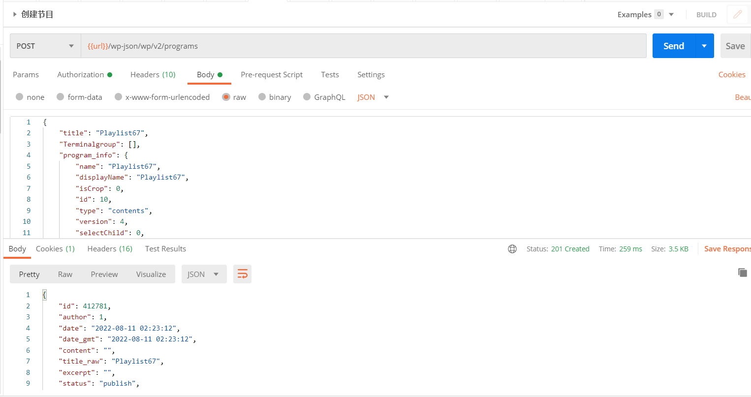
Task: Choose the binary body radio button
Action: tap(262, 97)
